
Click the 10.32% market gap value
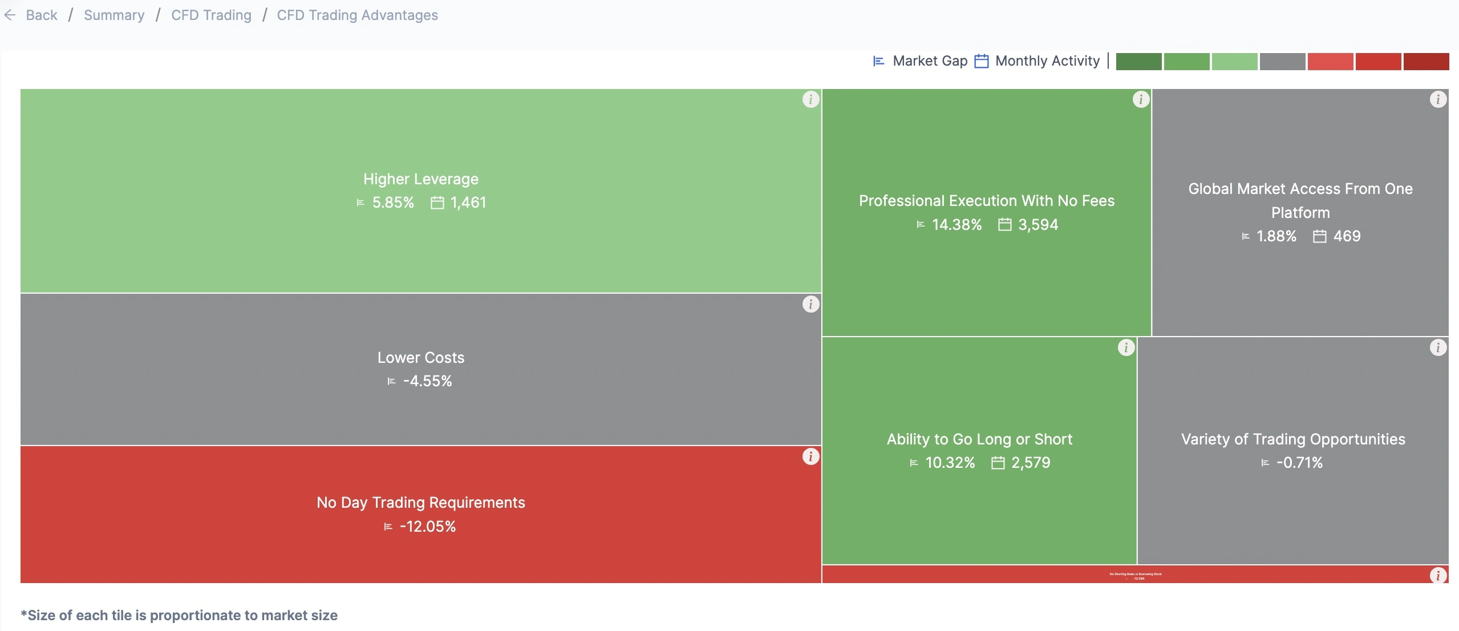pos(950,463)
